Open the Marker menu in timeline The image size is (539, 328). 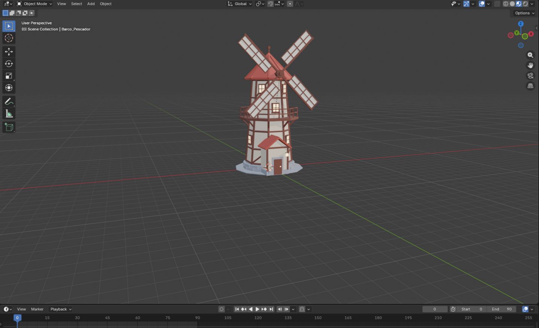(37, 309)
